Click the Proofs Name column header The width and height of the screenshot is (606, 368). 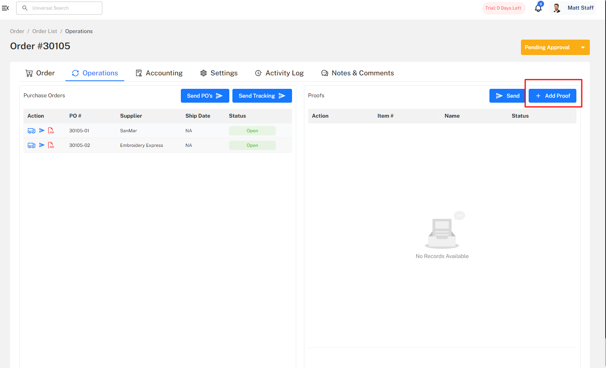[x=452, y=116]
